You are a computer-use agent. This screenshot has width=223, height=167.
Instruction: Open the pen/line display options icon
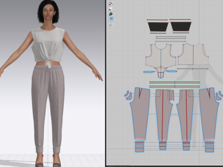pos(111,3)
